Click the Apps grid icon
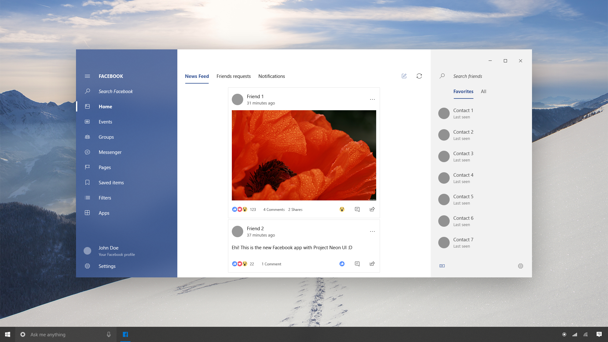 click(87, 213)
